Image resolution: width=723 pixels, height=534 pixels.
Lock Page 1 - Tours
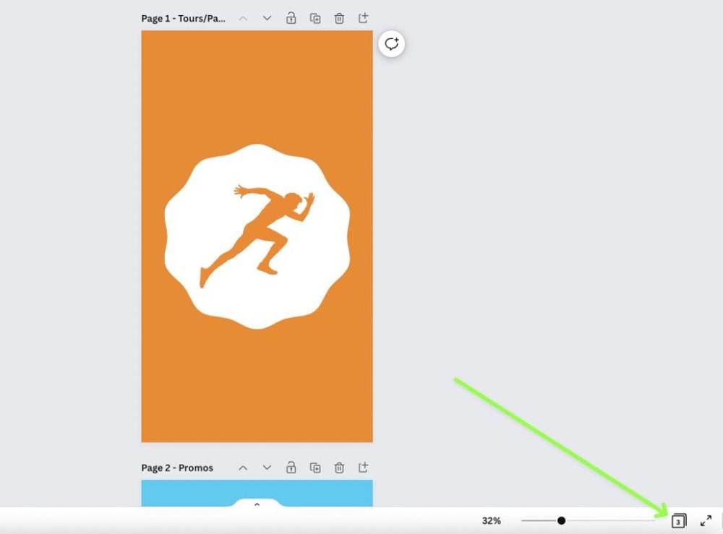[x=291, y=18]
